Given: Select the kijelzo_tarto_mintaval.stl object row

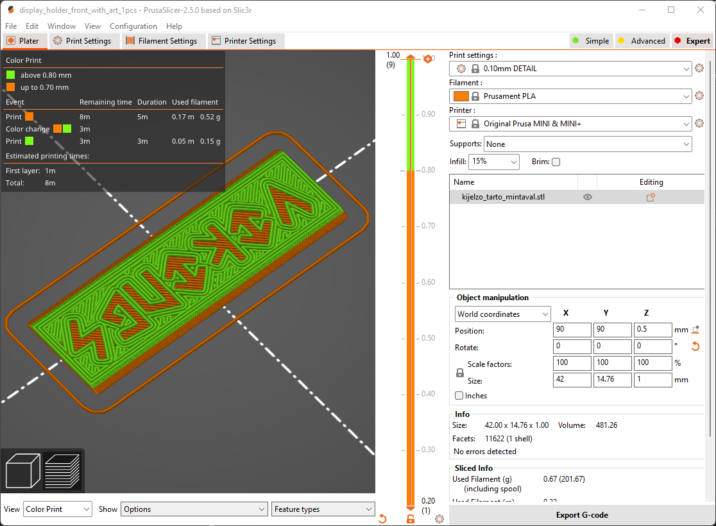Looking at the screenshot, I should click(577, 198).
